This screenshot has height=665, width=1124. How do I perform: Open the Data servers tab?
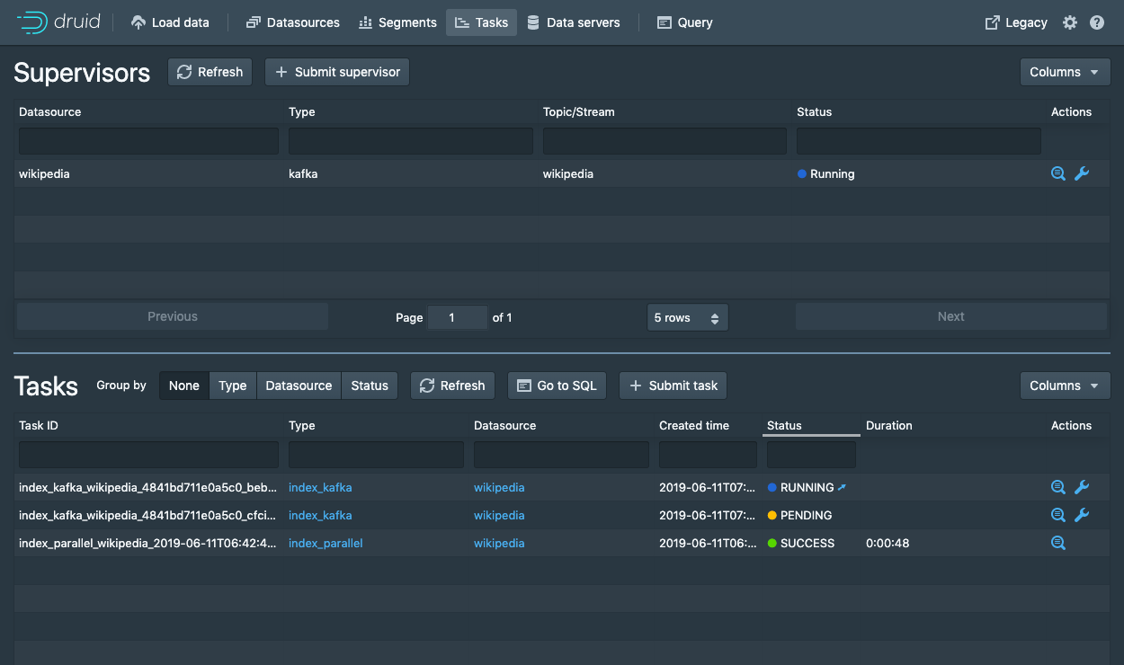pos(573,22)
